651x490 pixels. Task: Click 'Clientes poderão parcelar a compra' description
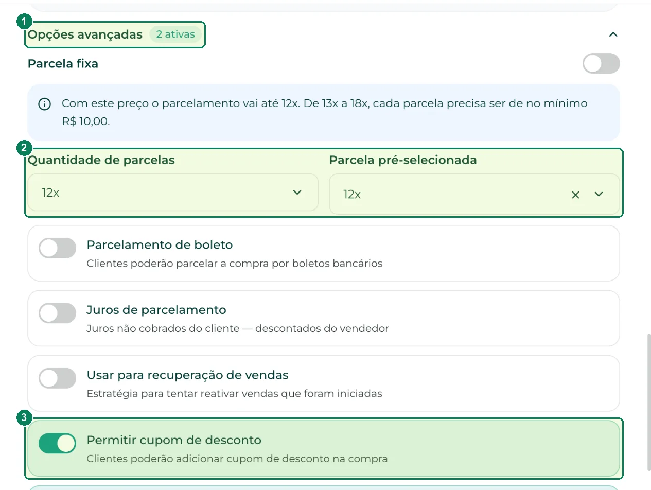tap(235, 264)
